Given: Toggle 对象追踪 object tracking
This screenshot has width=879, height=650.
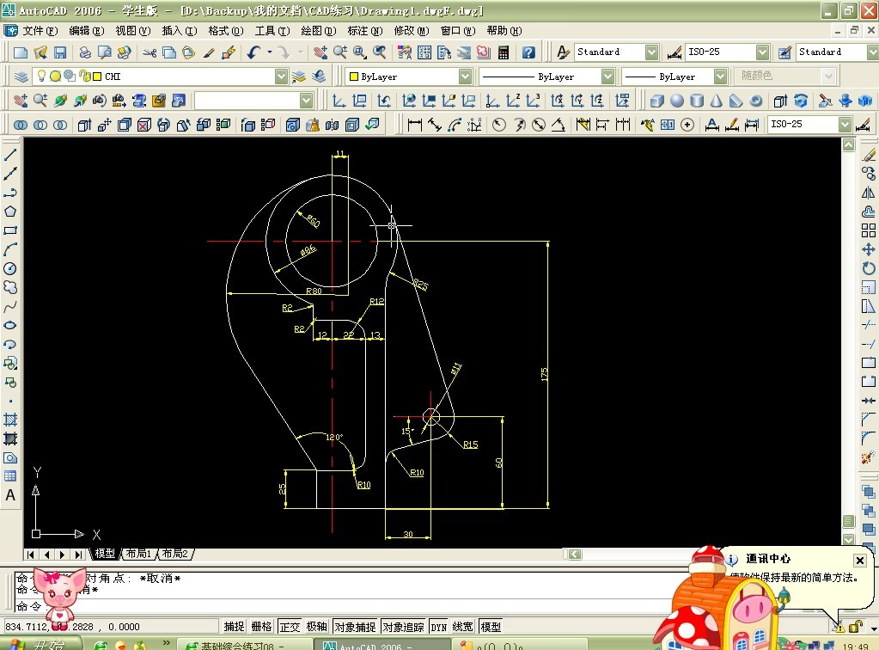Looking at the screenshot, I should [404, 627].
